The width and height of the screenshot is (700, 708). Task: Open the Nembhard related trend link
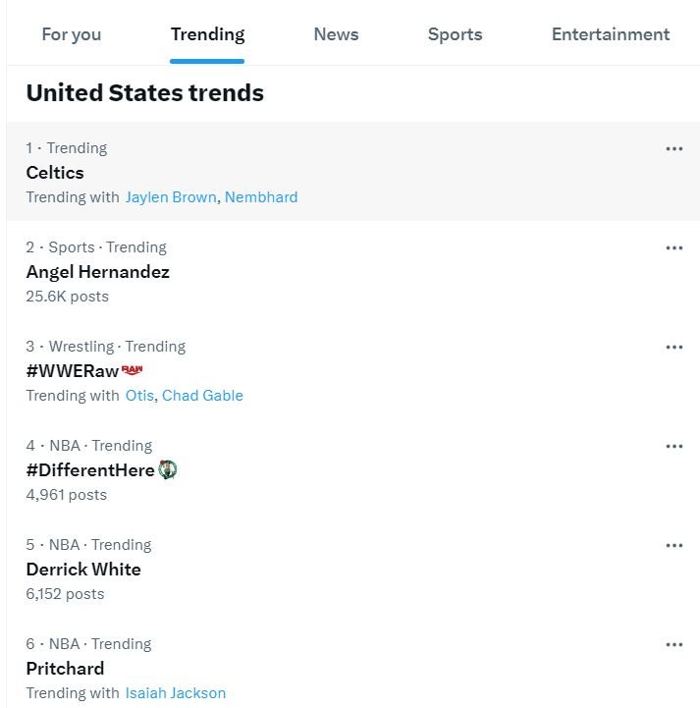(261, 197)
